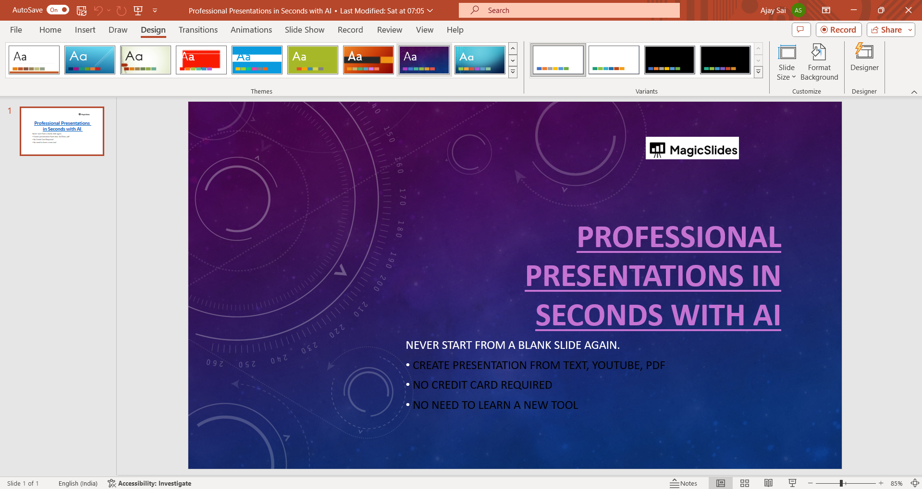922x489 pixels.
Task: Collapse the ribbon
Action: (914, 92)
